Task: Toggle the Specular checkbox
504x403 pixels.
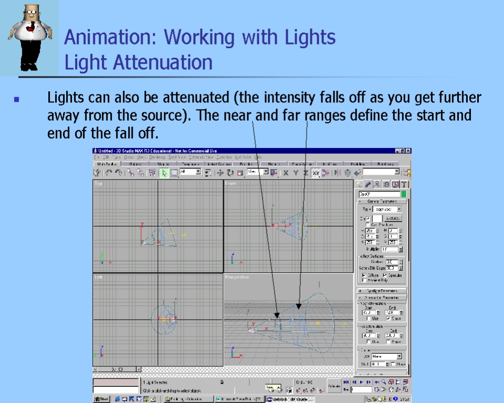Action: coord(385,275)
